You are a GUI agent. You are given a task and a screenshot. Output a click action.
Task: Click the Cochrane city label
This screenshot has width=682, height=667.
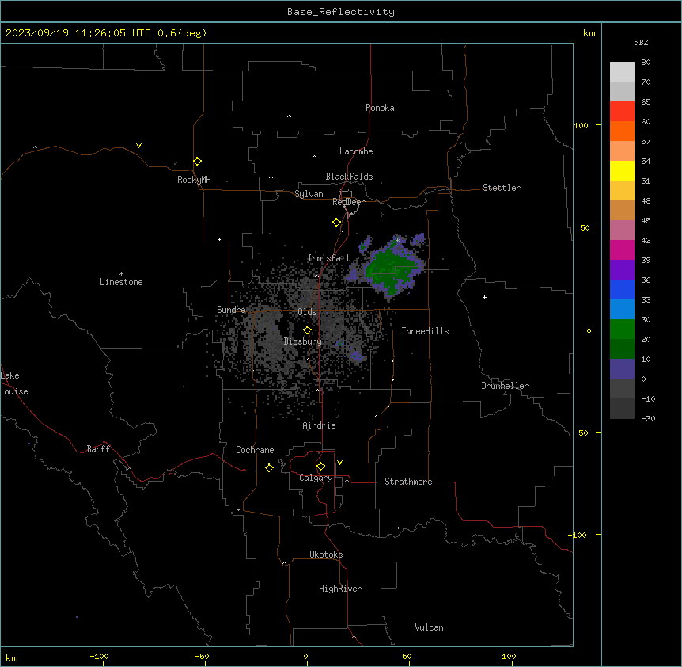(x=255, y=450)
